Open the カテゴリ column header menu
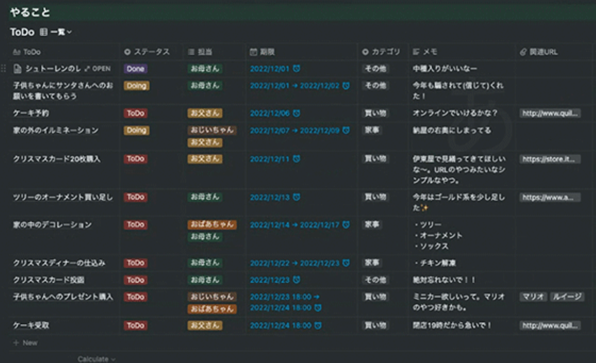The width and height of the screenshot is (596, 363). point(381,52)
